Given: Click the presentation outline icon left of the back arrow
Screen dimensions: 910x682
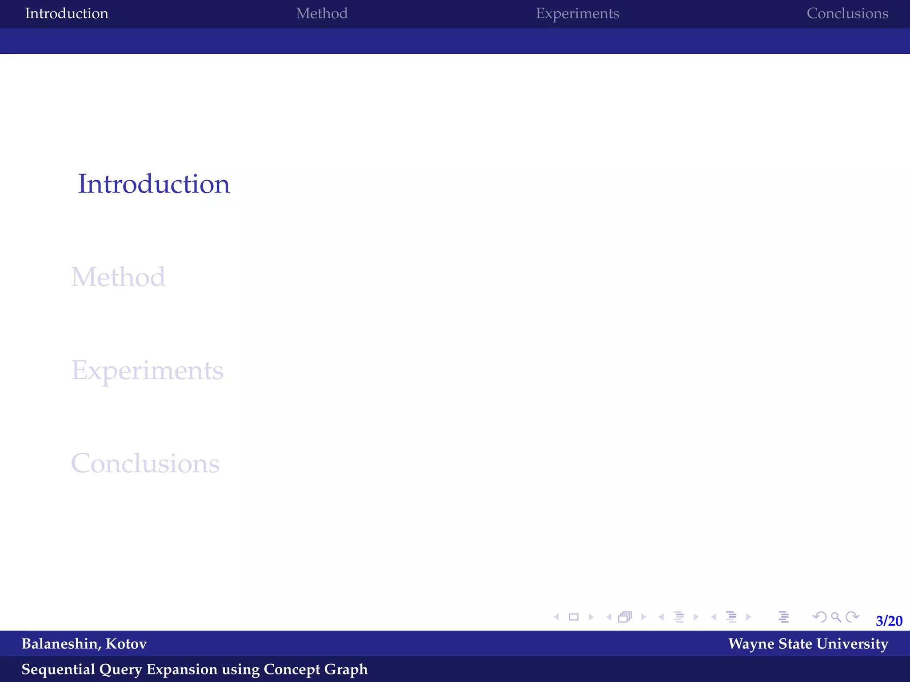Looking at the screenshot, I should tap(784, 617).
